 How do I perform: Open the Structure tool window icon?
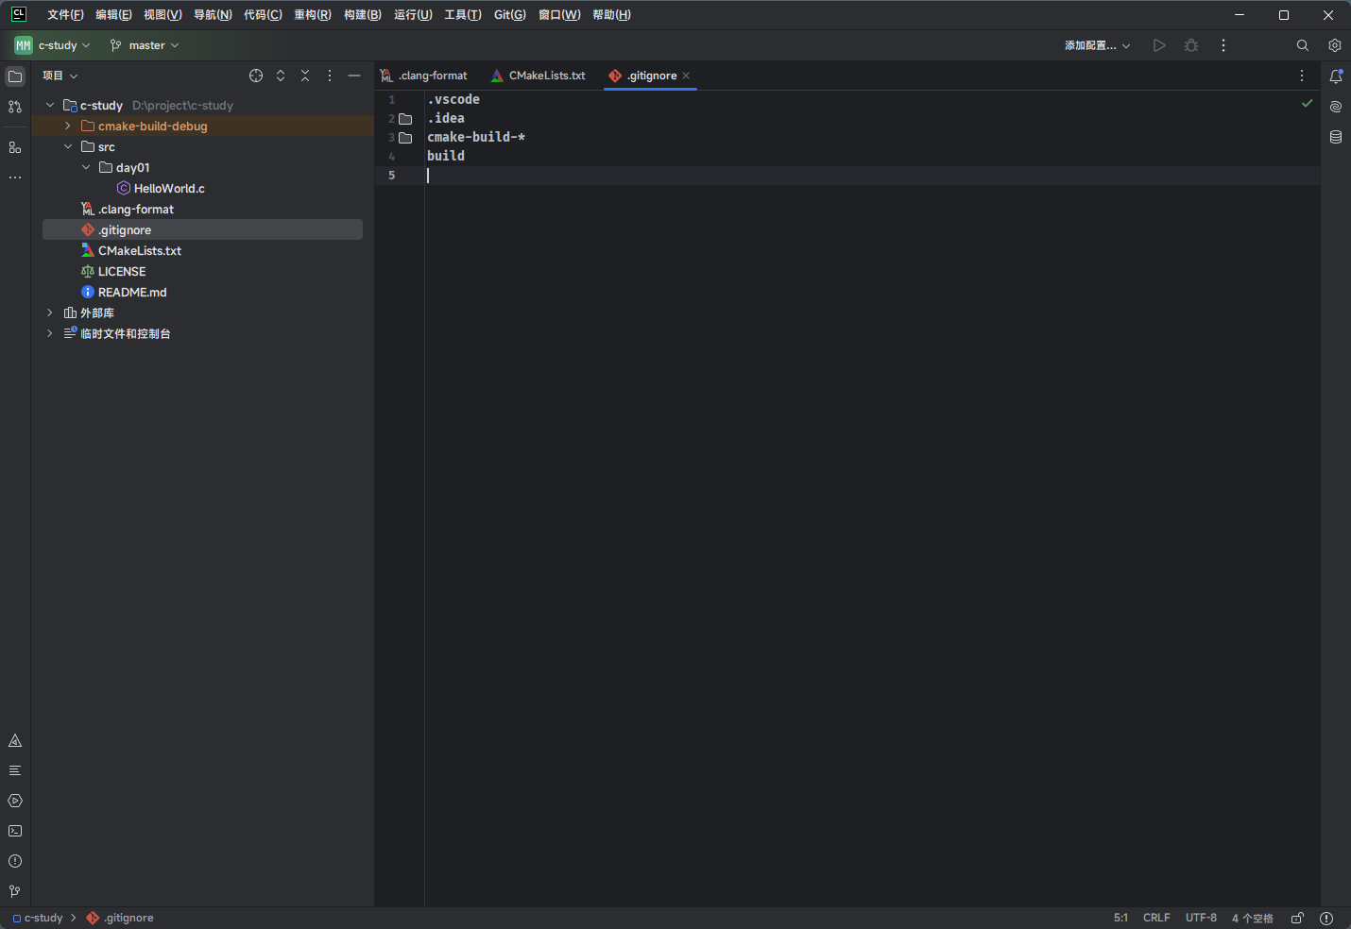pyautogui.click(x=15, y=147)
